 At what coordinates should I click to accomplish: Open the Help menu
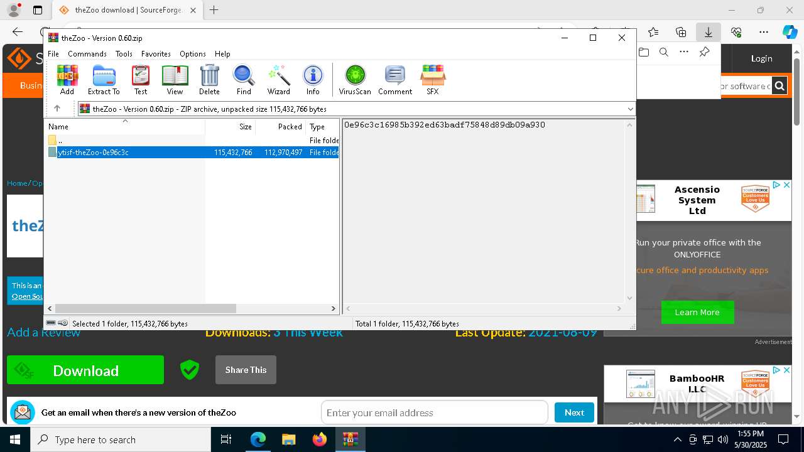click(222, 54)
